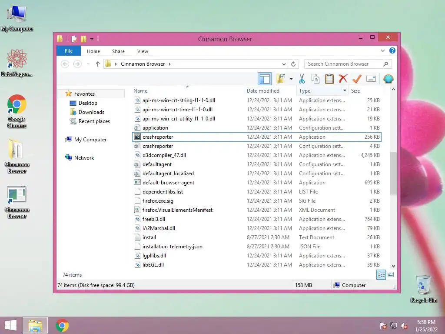Open the recent locations dropdown arrow

coord(88,64)
